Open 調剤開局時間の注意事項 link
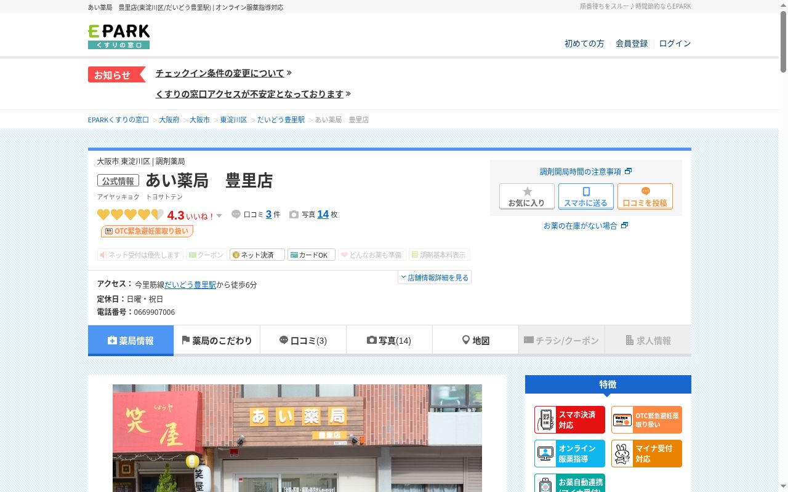The width and height of the screenshot is (788, 492). point(585,172)
